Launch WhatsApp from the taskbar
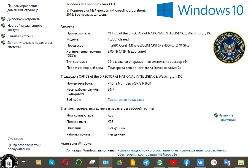Screen dimensions: 248x168 [x=160, y=162]
